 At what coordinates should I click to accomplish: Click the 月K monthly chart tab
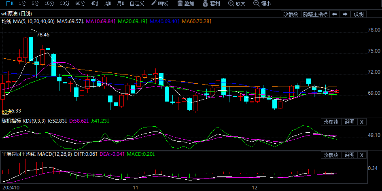click(120, 4)
